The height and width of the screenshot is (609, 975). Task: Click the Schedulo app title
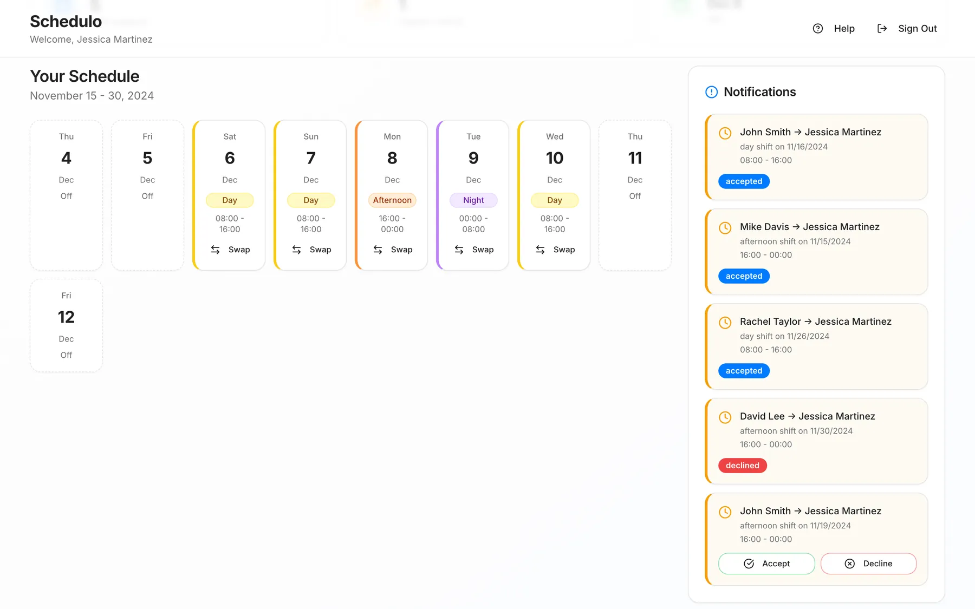coord(66,21)
